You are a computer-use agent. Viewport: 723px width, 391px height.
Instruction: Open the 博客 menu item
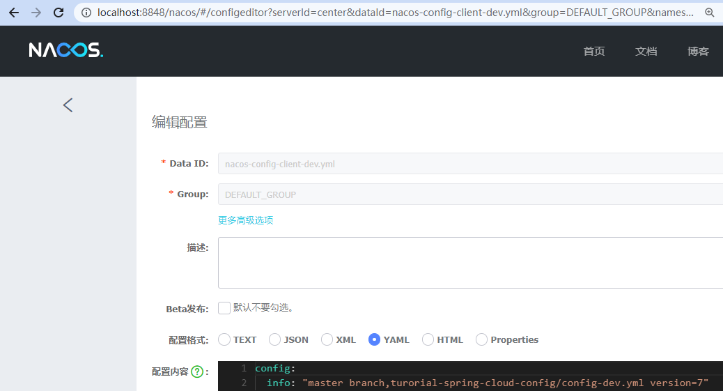coord(698,52)
